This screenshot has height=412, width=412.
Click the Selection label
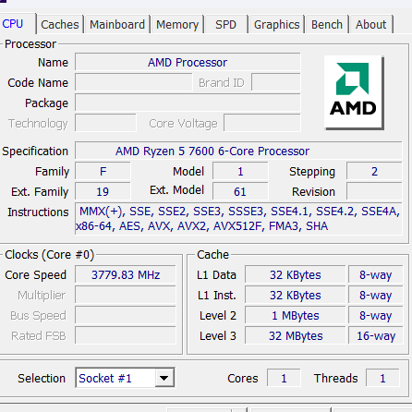pos(42,378)
